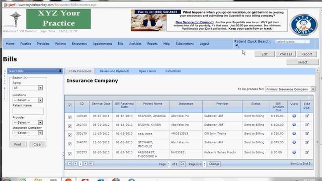
Task: Open the Appointments menu
Action: click(x=102, y=44)
